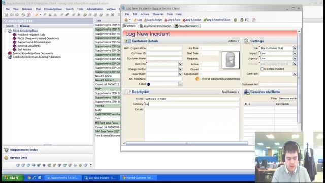This screenshot has width=325, height=183.
Task: Click the help icon in Log New Incident toolbar
Action: 253,20
